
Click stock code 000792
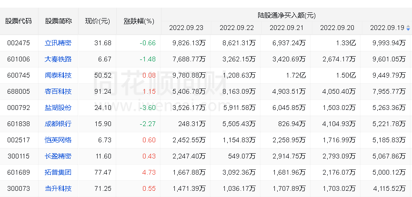19,108
